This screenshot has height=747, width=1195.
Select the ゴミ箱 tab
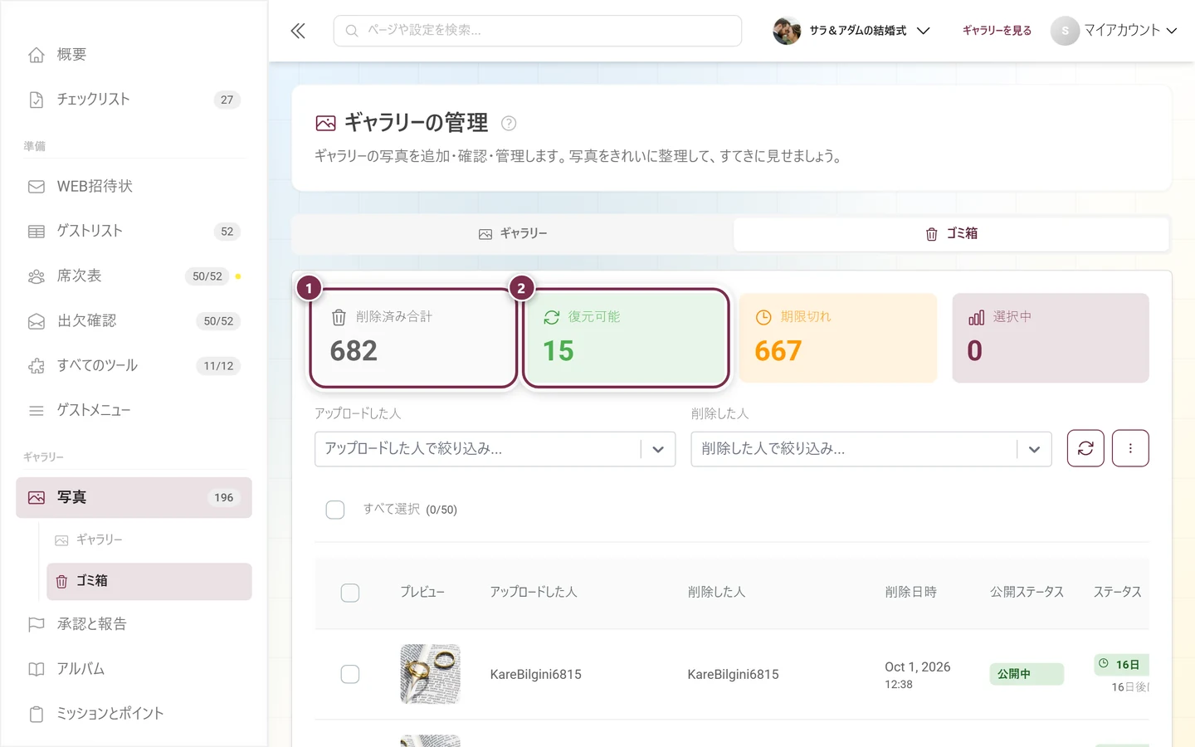click(951, 234)
